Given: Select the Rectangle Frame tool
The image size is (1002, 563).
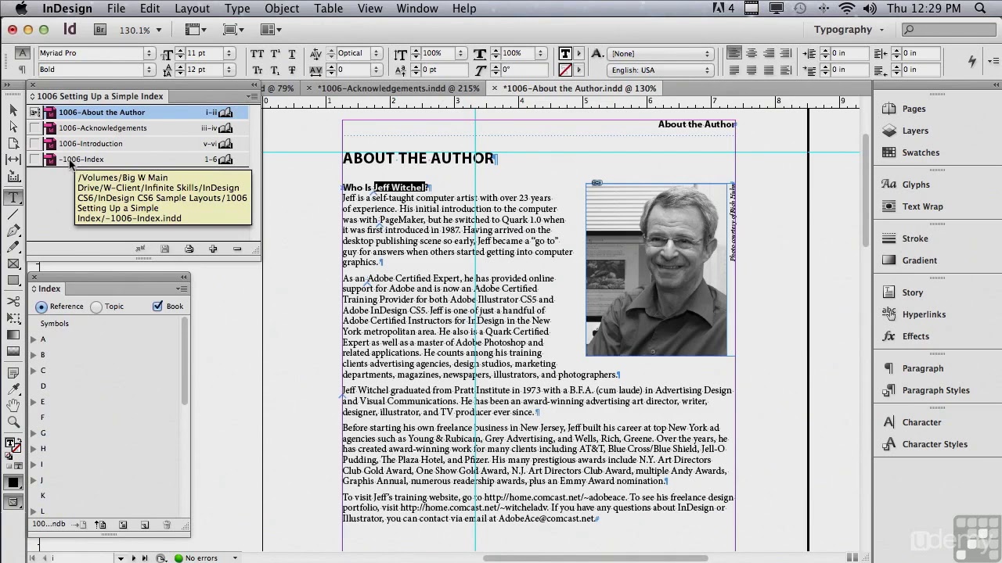Looking at the screenshot, I should (13, 264).
